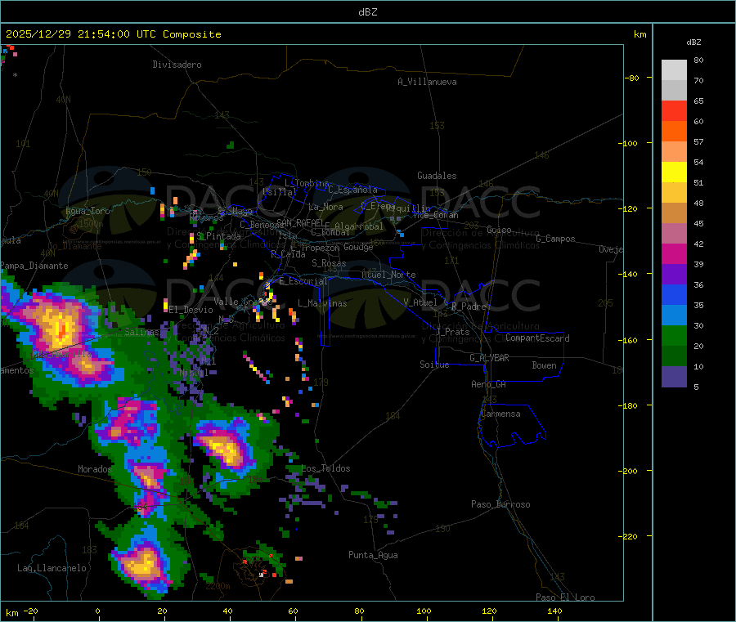Click the 100 km horizontal axis tick
The image size is (736, 622).
tap(424, 611)
